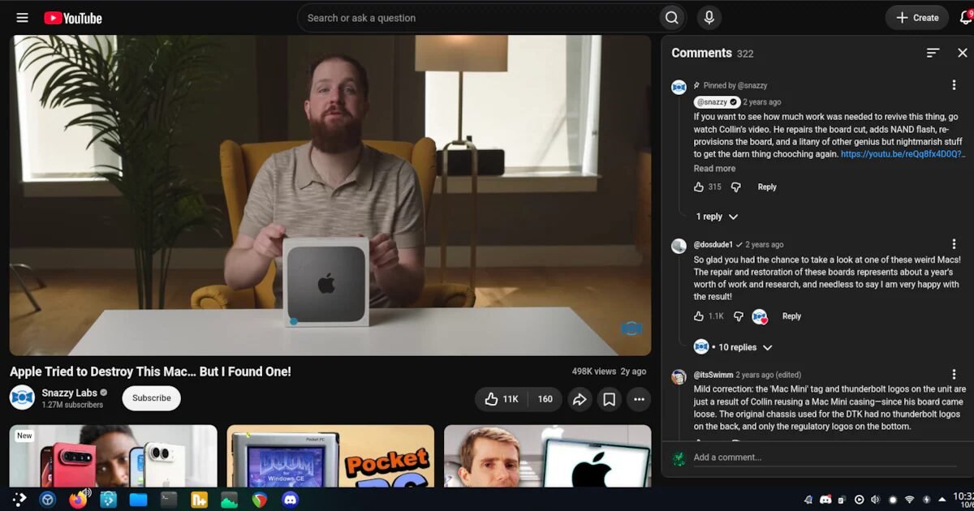Reply to the pinned @snazzy comment

(x=767, y=187)
